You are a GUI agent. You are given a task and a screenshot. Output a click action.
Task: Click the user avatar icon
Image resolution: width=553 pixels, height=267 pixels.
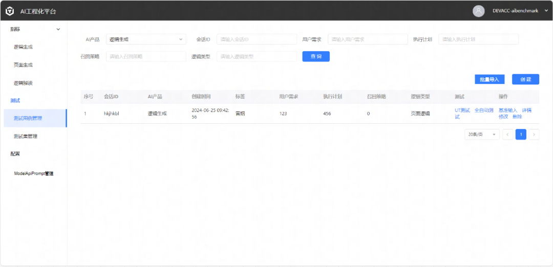point(479,11)
